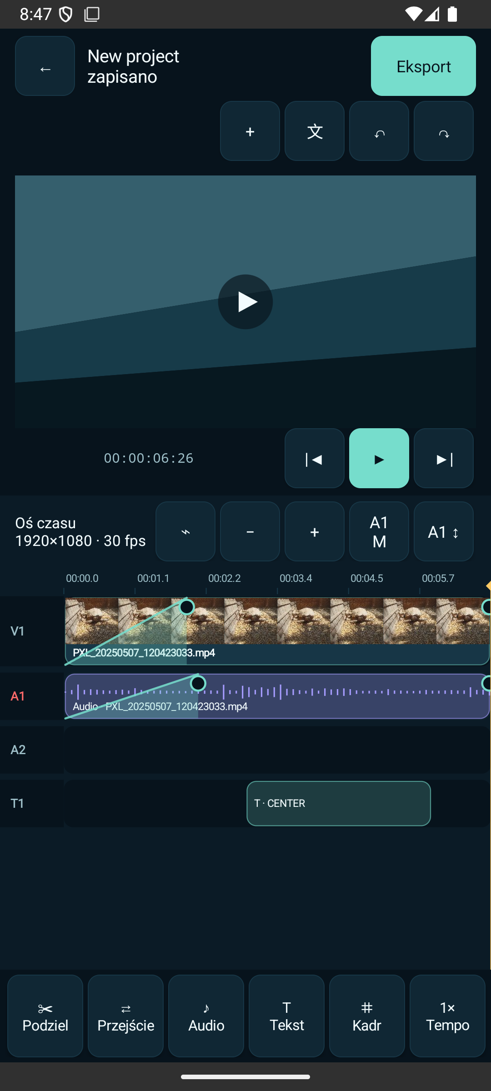Select the red A1 track label
This screenshot has height=1091, width=491.
click(18, 696)
